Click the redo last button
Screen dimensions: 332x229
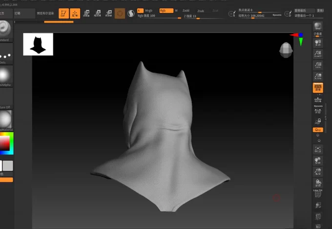(x=304, y=10)
